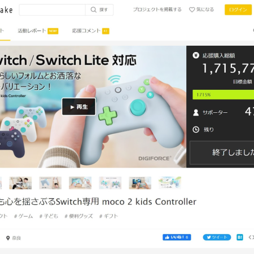Screen dimensions: 254x254
Task: Click the search text input field
Action: [x=52, y=10]
